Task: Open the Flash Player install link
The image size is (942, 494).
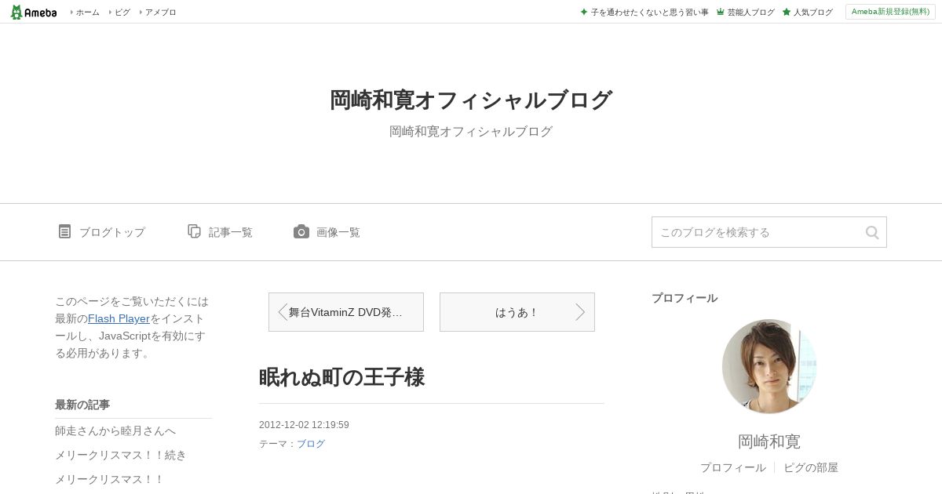Action: coord(119,318)
